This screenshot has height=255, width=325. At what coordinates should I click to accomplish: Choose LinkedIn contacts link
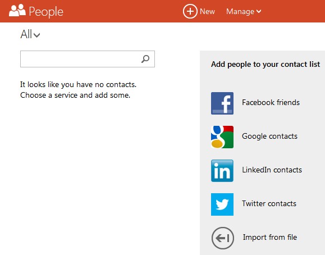272,170
